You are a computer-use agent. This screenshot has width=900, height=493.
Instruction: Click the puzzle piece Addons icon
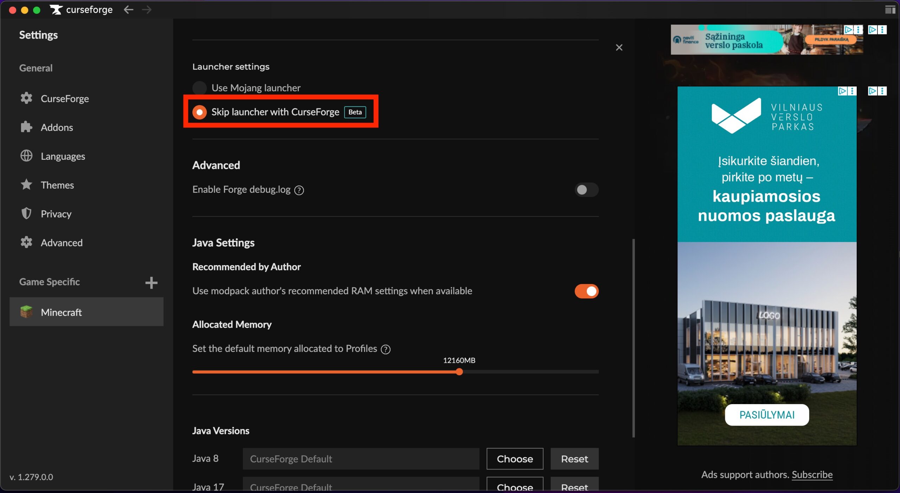coord(26,127)
